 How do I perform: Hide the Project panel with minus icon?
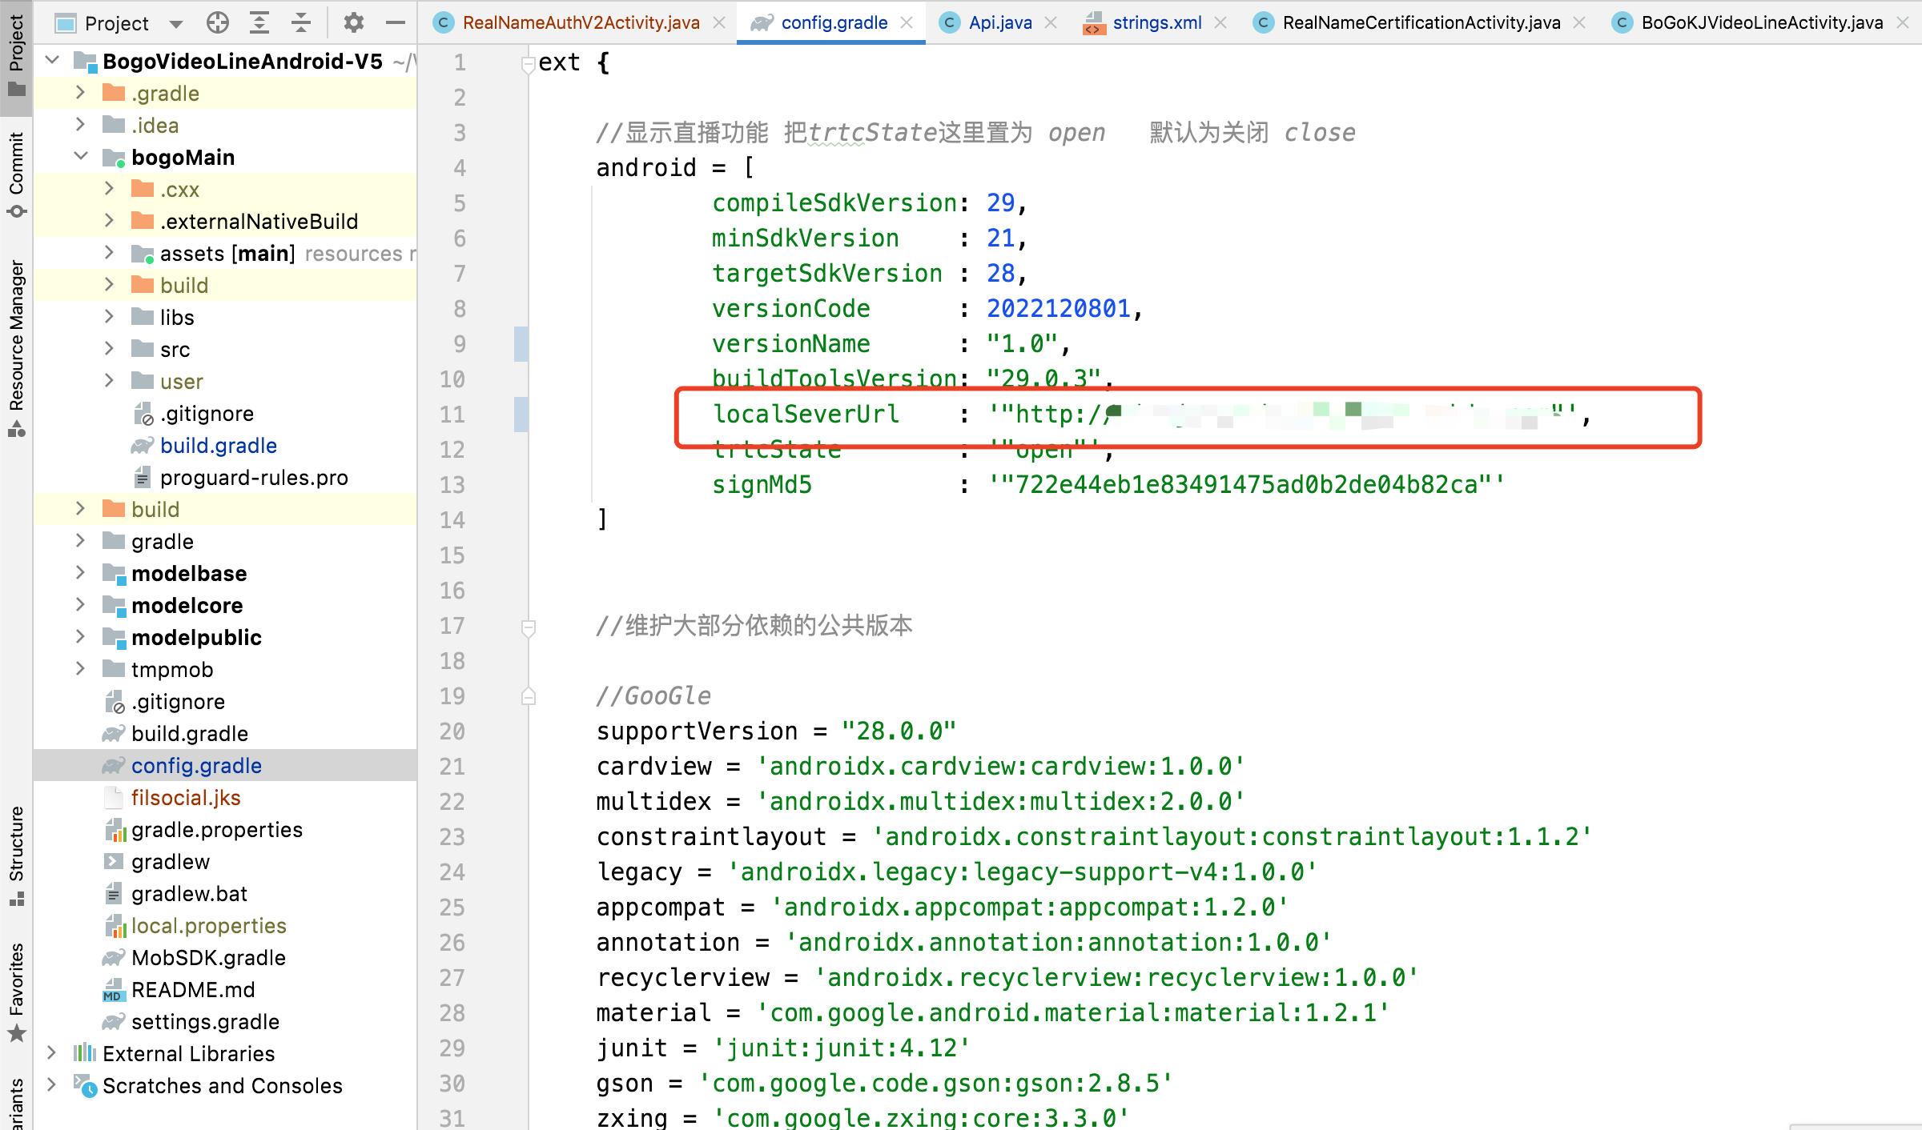[395, 22]
